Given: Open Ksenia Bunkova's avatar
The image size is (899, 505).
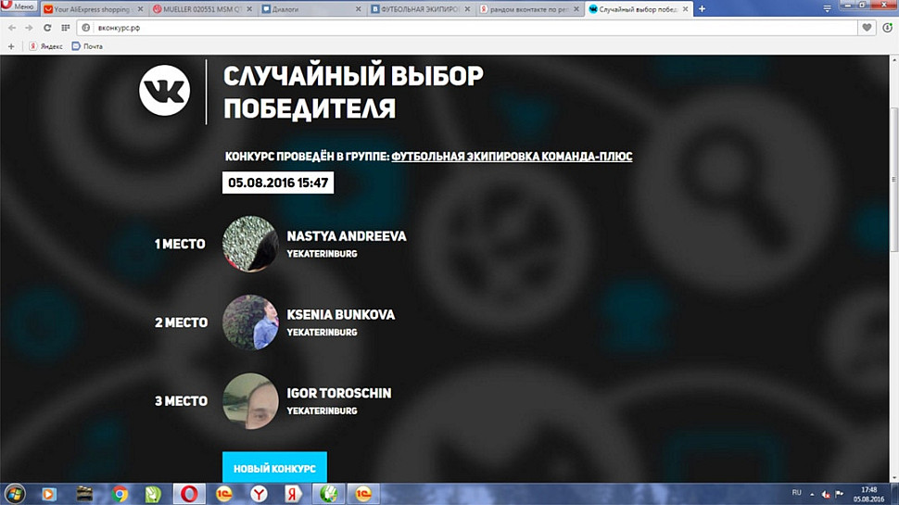Looking at the screenshot, I should [250, 322].
